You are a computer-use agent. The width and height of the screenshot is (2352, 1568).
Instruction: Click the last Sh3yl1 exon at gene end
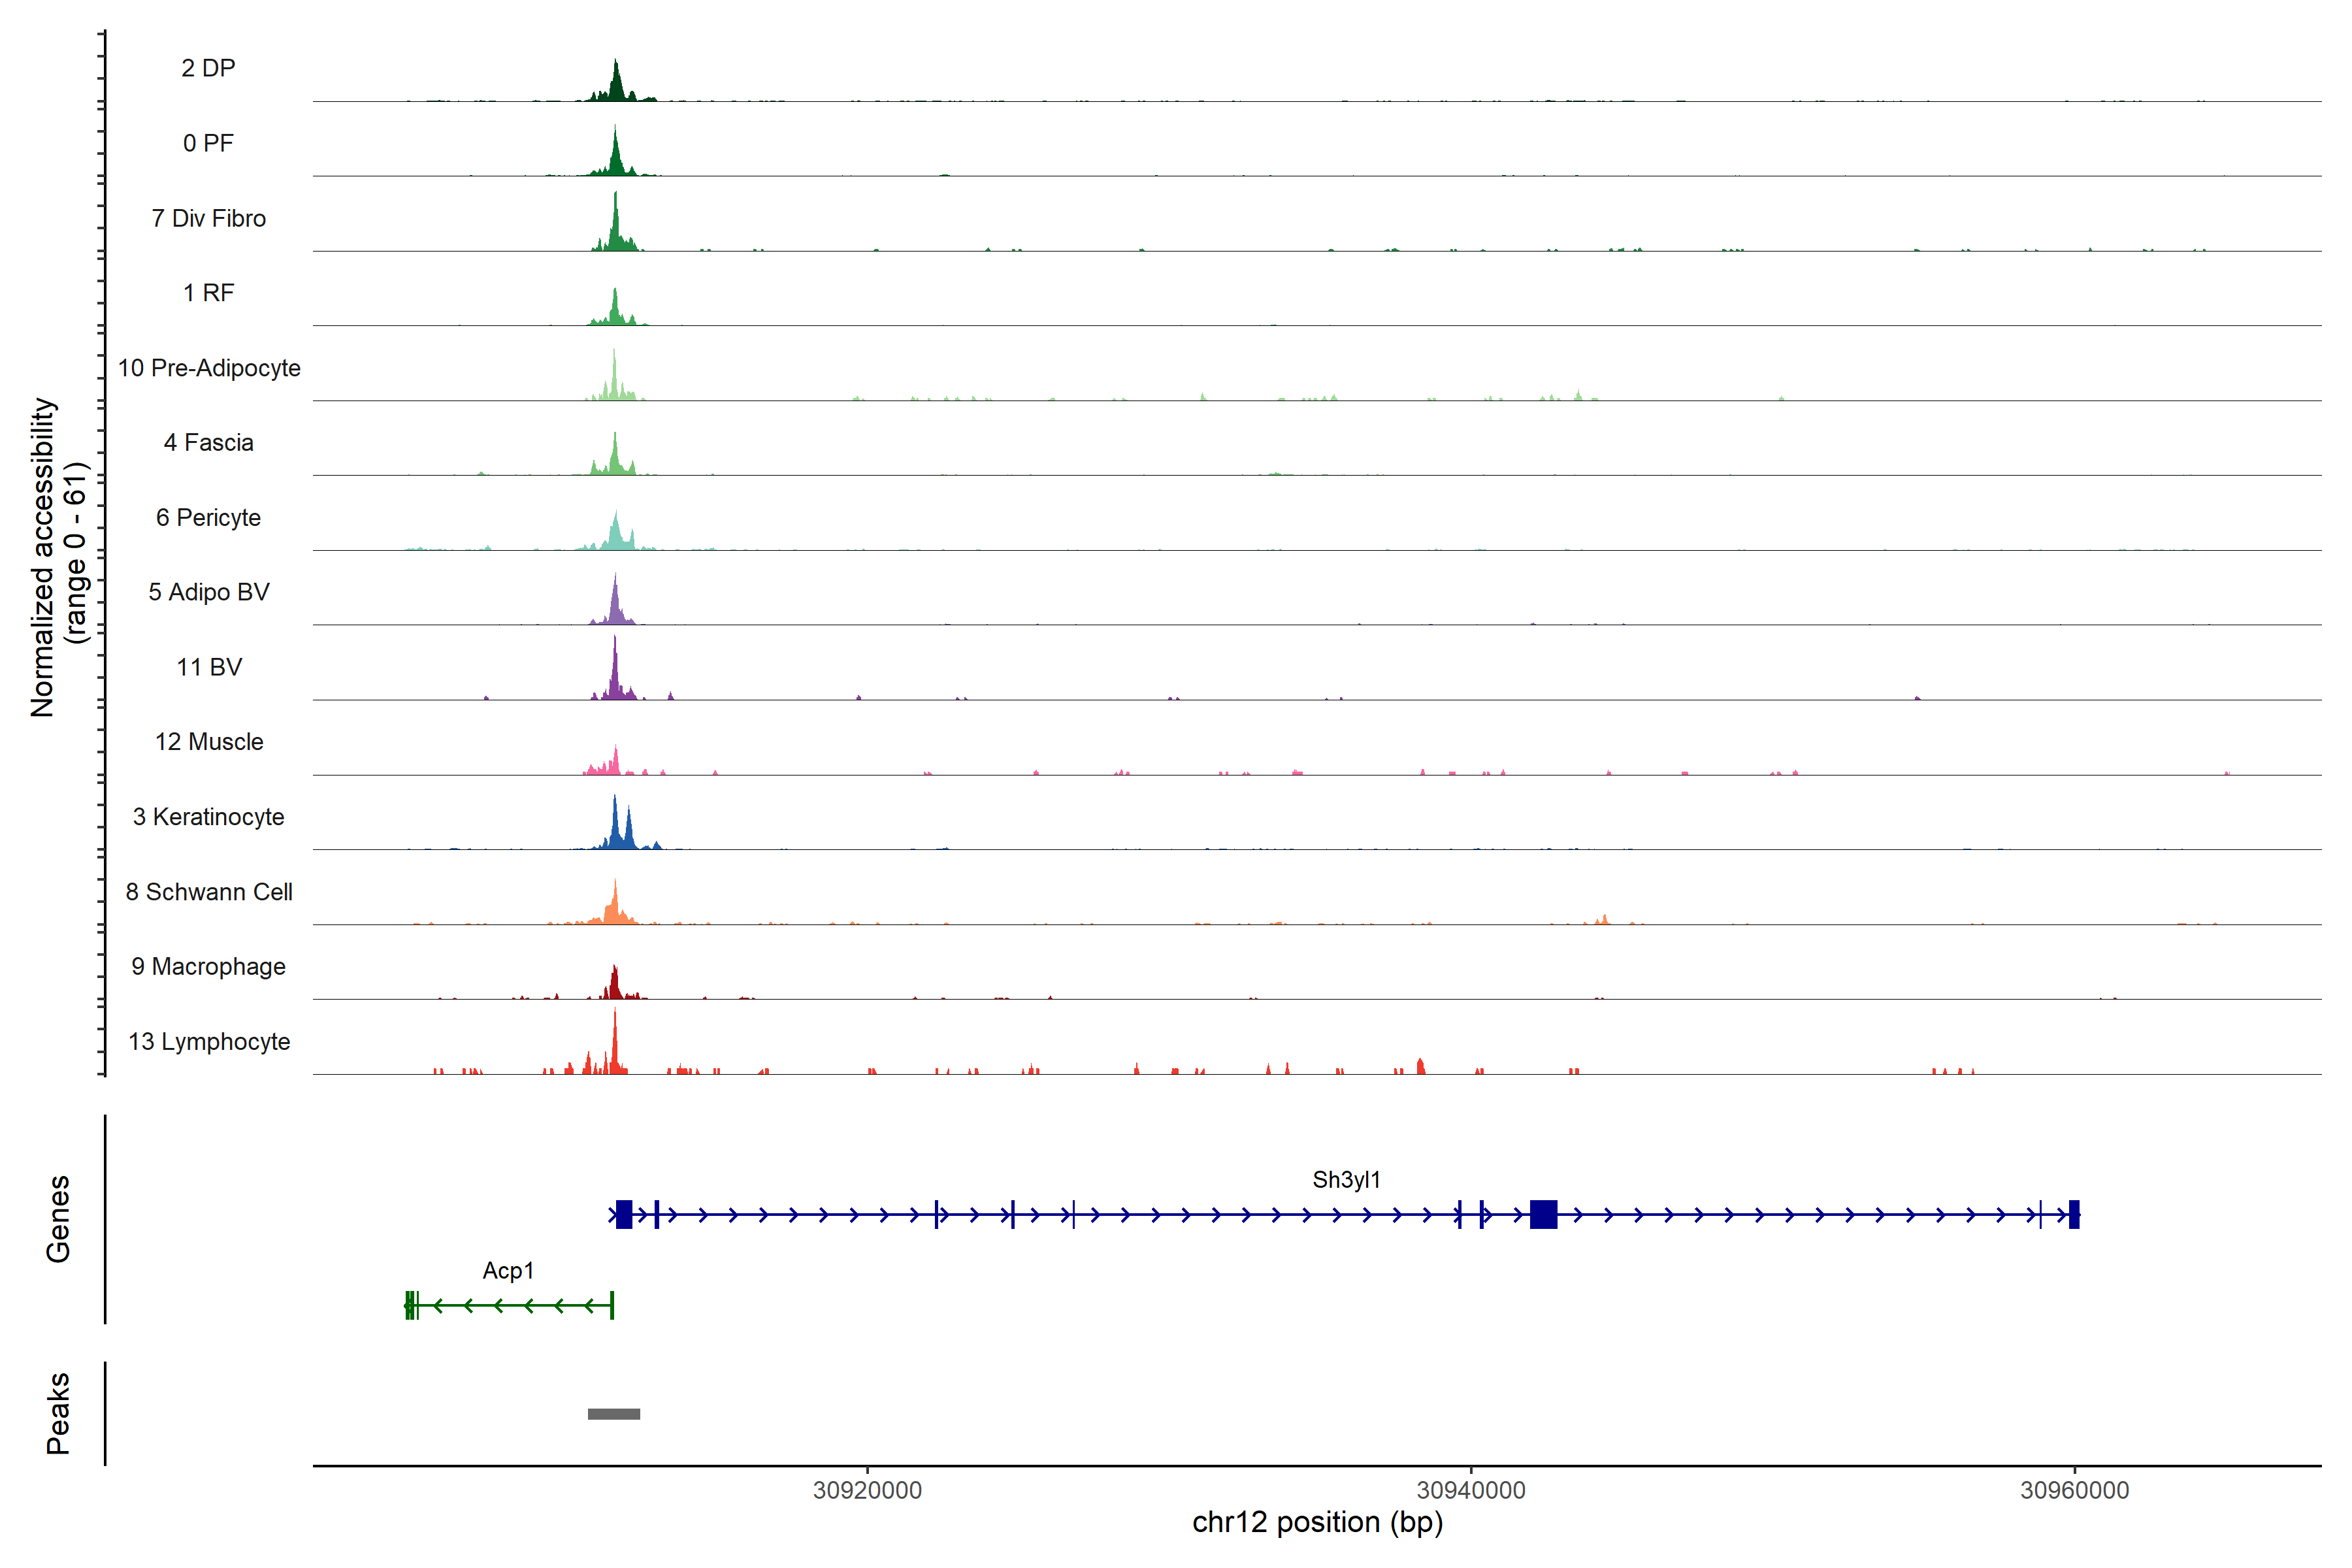(x=2074, y=1214)
